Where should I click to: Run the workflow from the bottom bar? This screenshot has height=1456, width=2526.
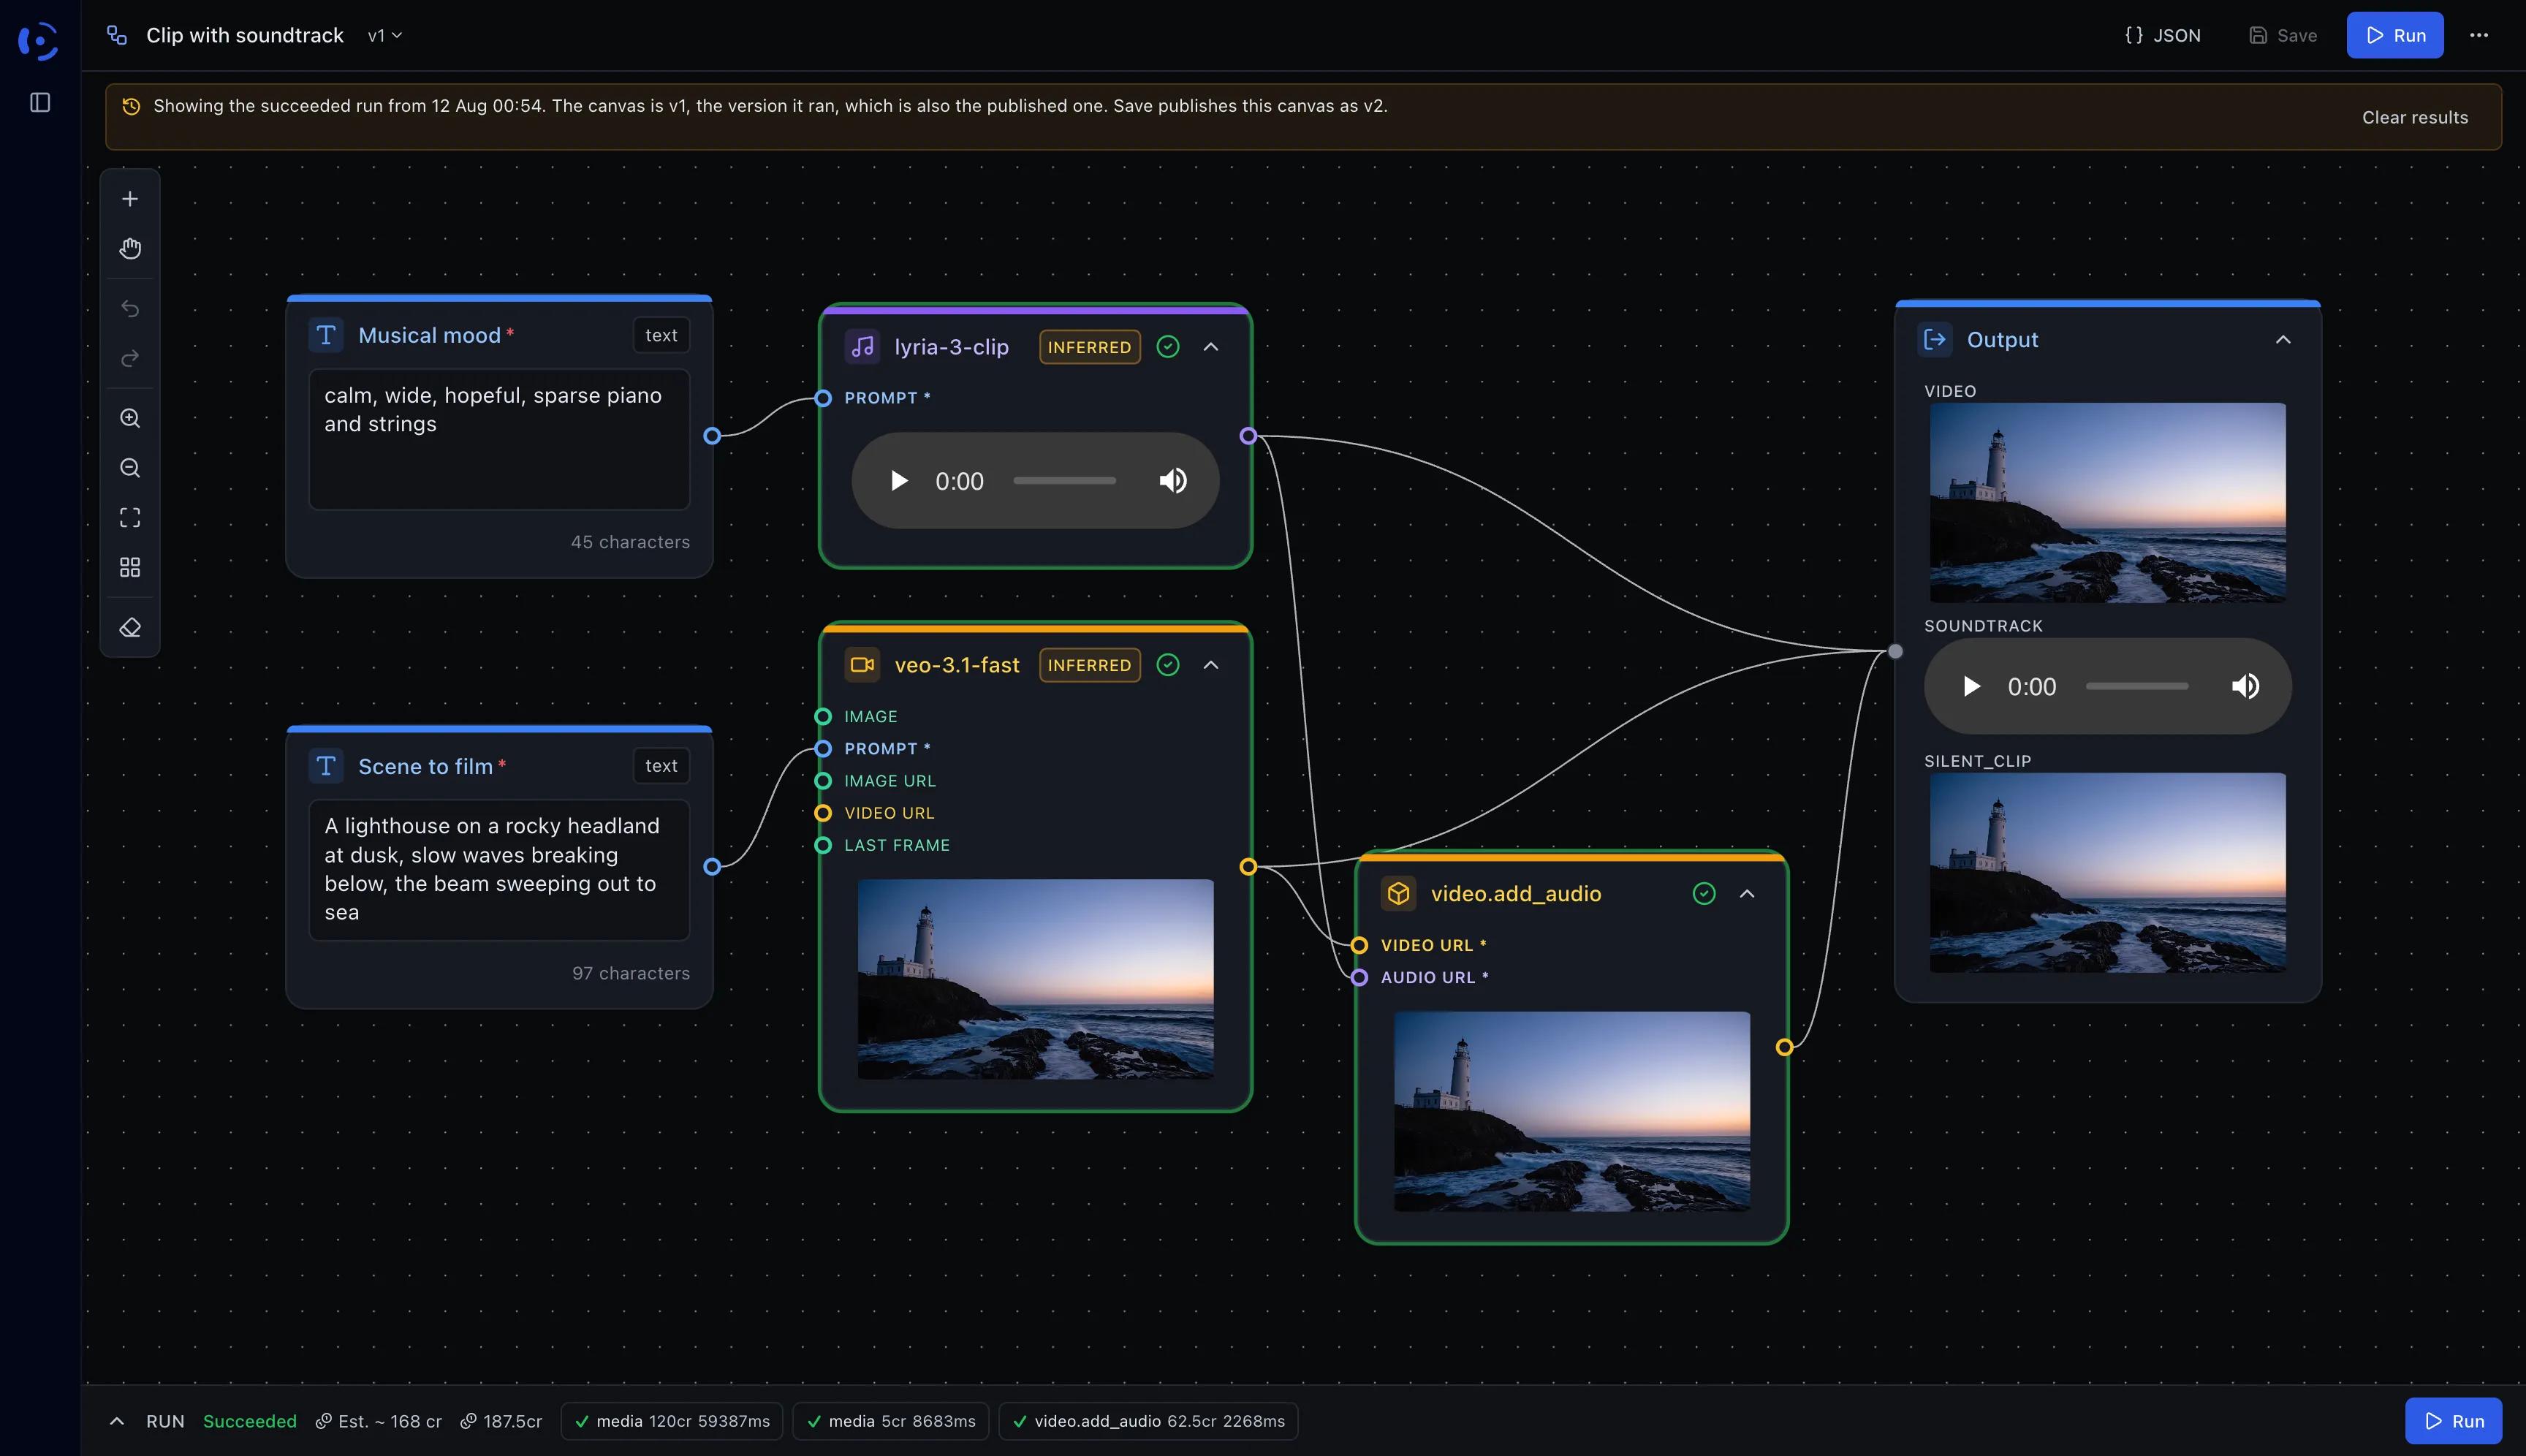[x=2453, y=1421]
